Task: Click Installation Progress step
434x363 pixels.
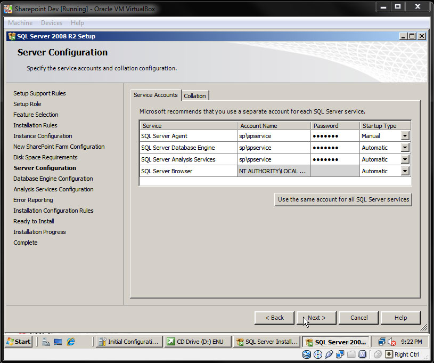Action: (39, 232)
